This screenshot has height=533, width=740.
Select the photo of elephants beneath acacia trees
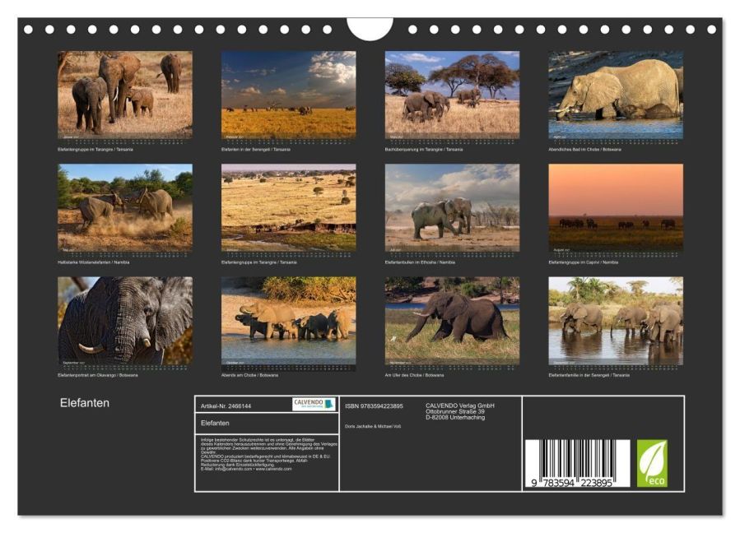point(452,95)
